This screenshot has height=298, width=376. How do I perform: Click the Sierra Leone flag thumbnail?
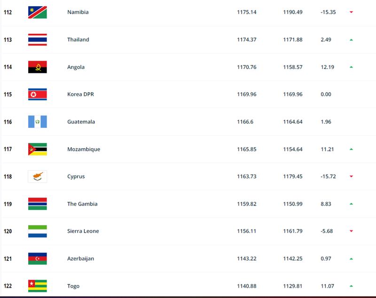pos(38,231)
